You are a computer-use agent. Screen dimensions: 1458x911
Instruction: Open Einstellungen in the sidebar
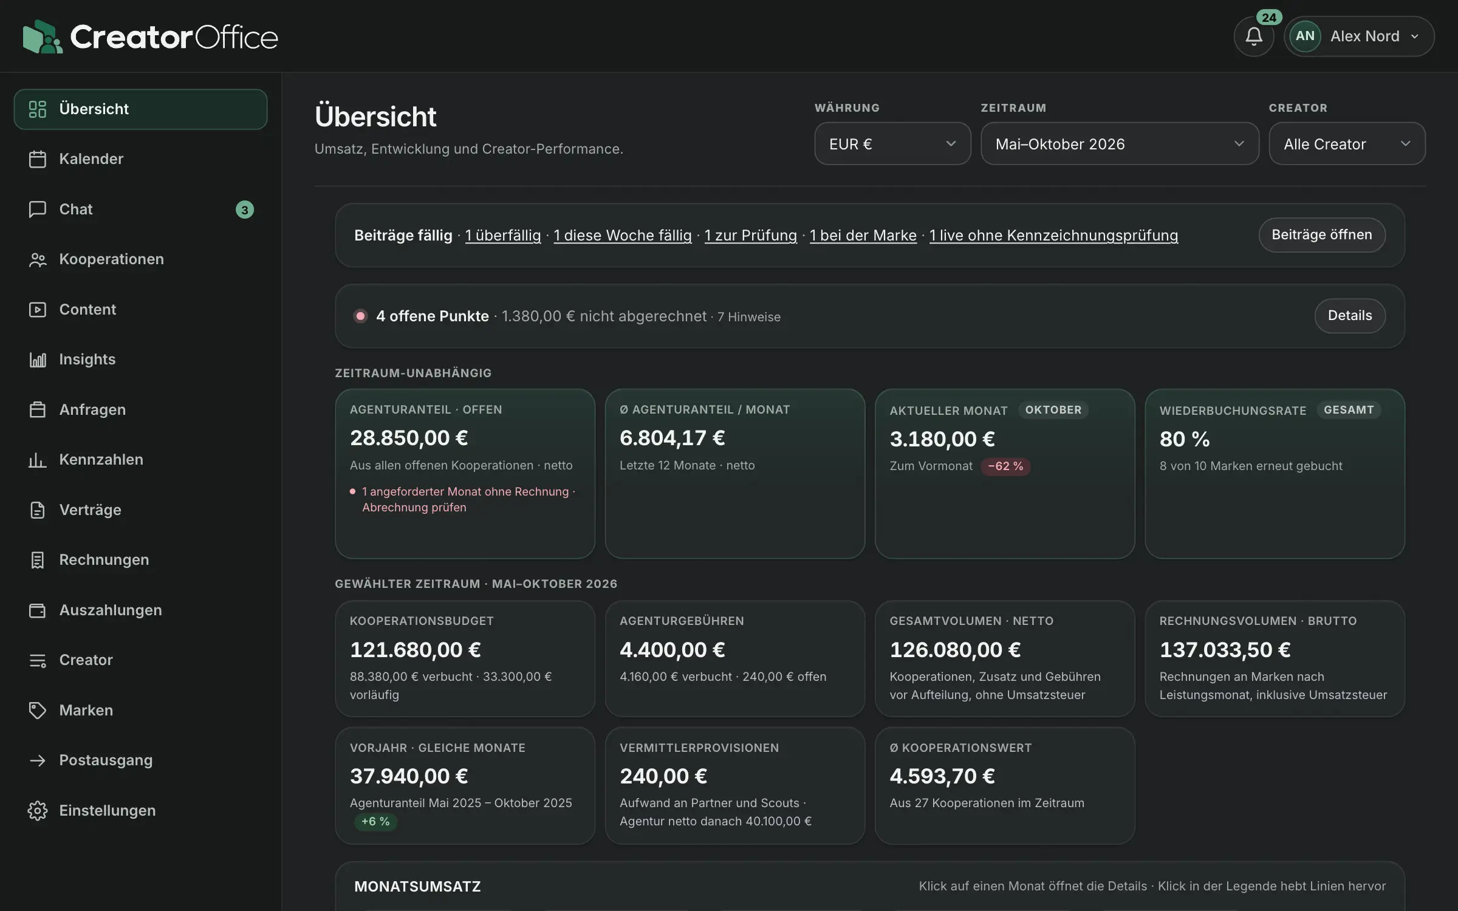pyautogui.click(x=140, y=811)
